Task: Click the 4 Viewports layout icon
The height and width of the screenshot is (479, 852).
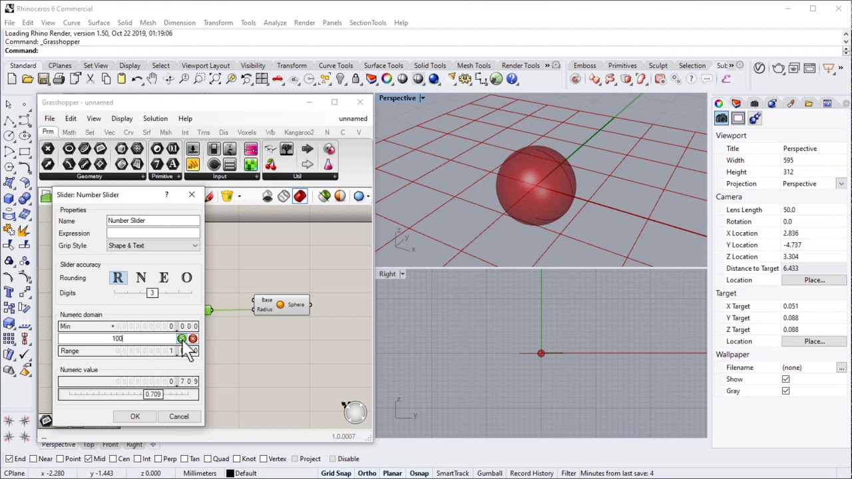Action: (x=262, y=79)
